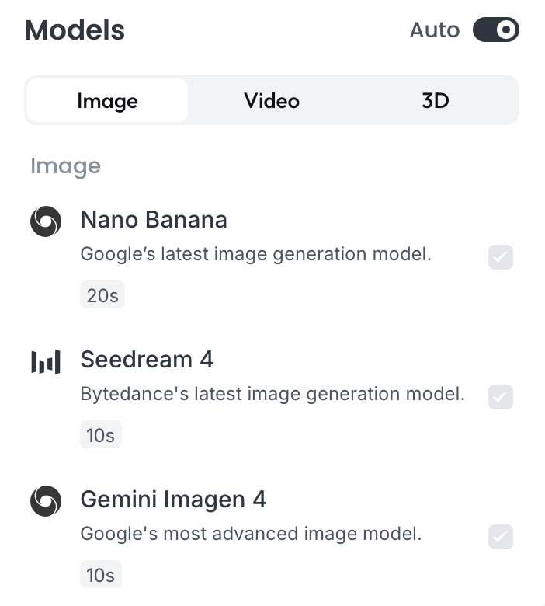Tick the Gemini Imagen 4 checkbox
Image resolution: width=545 pixels, height=606 pixels.
point(501,537)
